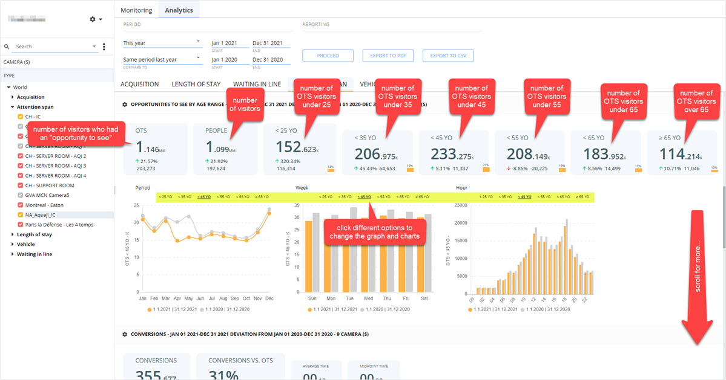Click the Conversions section gear icon

tap(125, 334)
